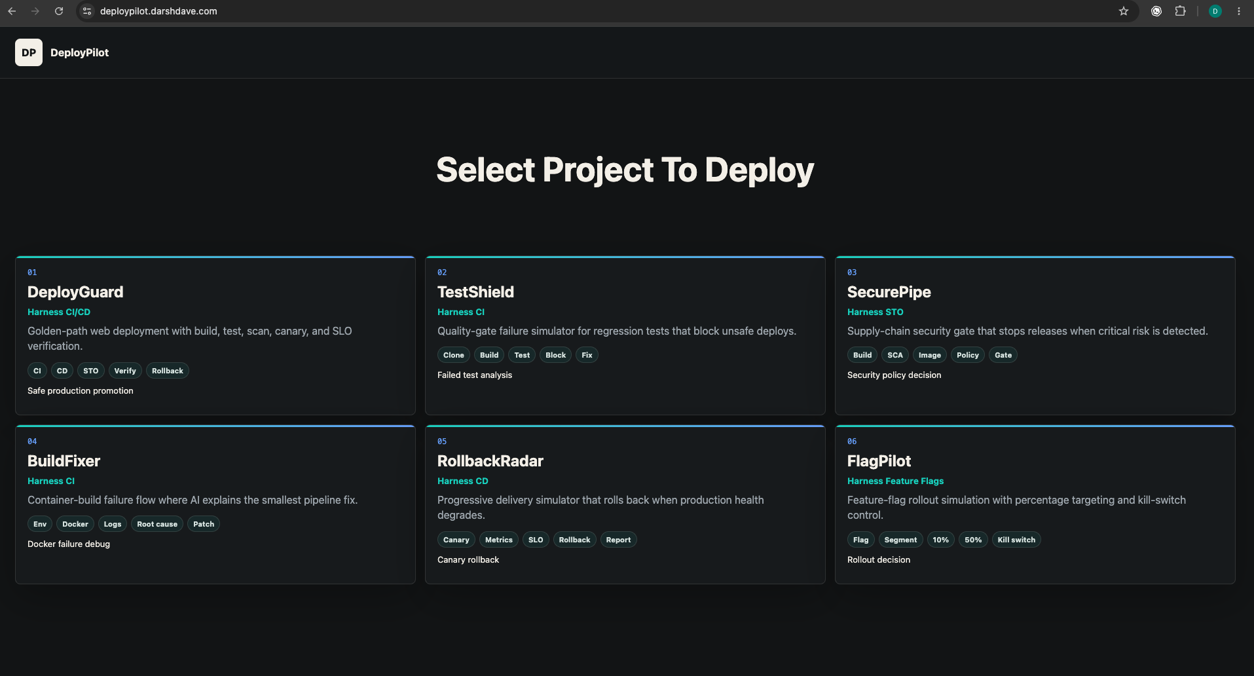This screenshot has width=1254, height=676.
Task: Click 'Rollout decision' caption text
Action: (879, 559)
